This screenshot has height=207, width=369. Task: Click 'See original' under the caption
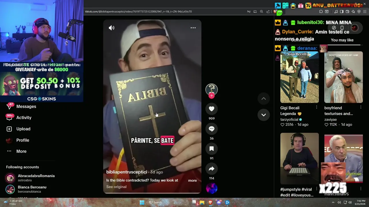coord(116,187)
